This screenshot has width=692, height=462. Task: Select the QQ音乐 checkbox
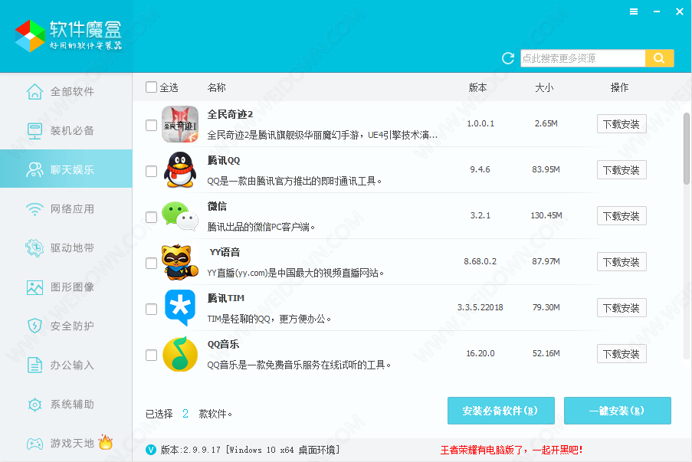[x=151, y=355]
